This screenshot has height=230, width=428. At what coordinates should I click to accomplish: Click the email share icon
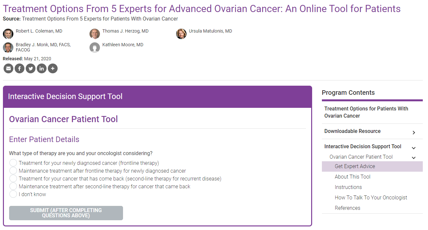(8, 68)
